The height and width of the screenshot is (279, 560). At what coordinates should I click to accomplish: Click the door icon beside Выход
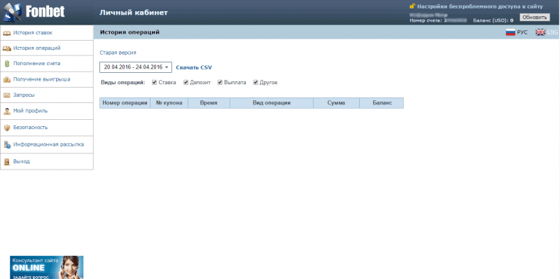(x=7, y=162)
